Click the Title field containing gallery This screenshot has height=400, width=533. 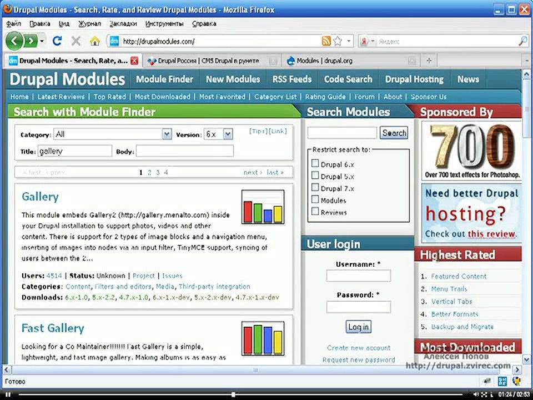[x=75, y=151]
